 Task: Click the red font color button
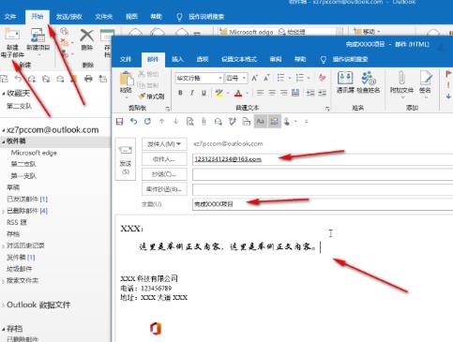click(x=238, y=93)
